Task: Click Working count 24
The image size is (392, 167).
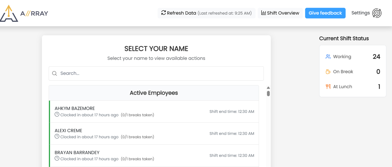Action: [x=377, y=57]
